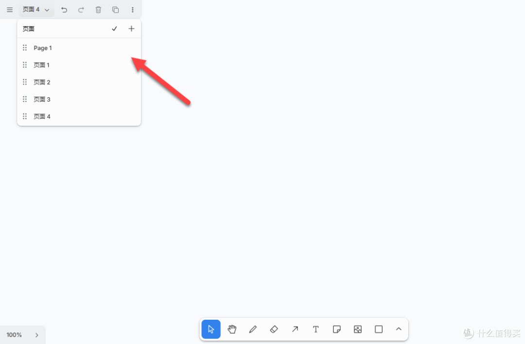Image resolution: width=525 pixels, height=344 pixels.
Task: Select the Rectangle shape tool
Action: coord(379,329)
